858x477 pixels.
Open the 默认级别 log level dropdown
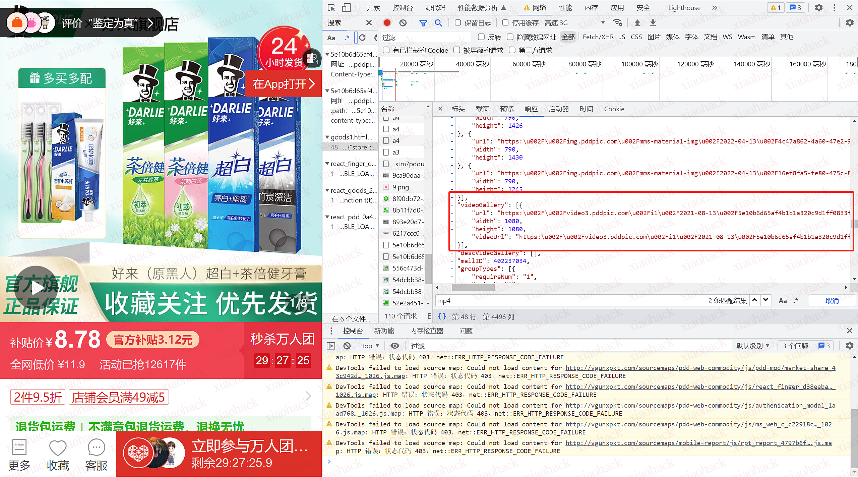[753, 346]
